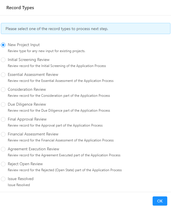The height and width of the screenshot is (209, 171).
Task: Click the Due Diligence Review label
Action: 27,104
